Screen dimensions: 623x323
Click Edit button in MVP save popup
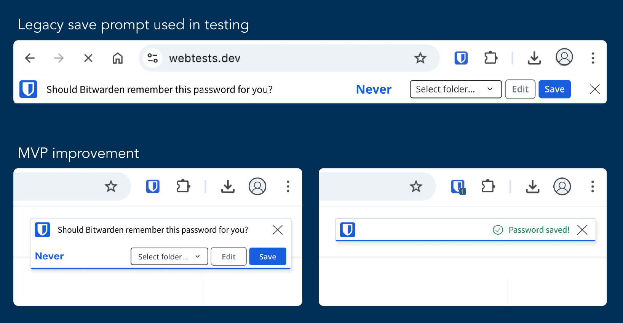(x=228, y=256)
